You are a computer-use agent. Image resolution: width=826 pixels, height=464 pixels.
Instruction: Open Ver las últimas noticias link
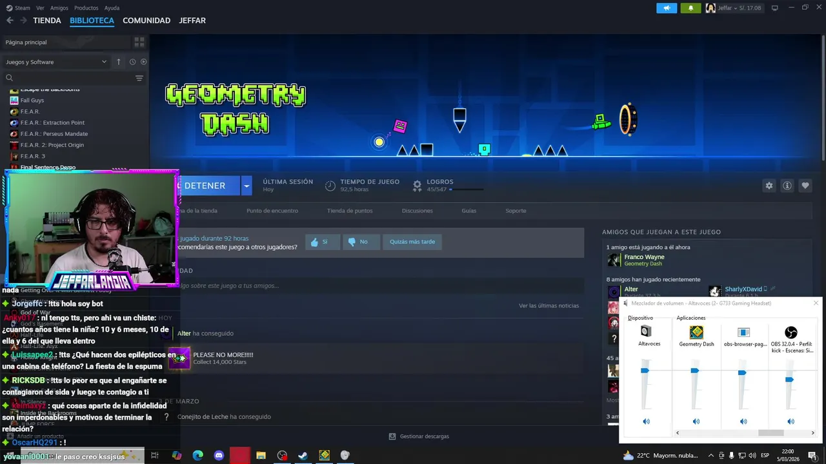pyautogui.click(x=549, y=305)
